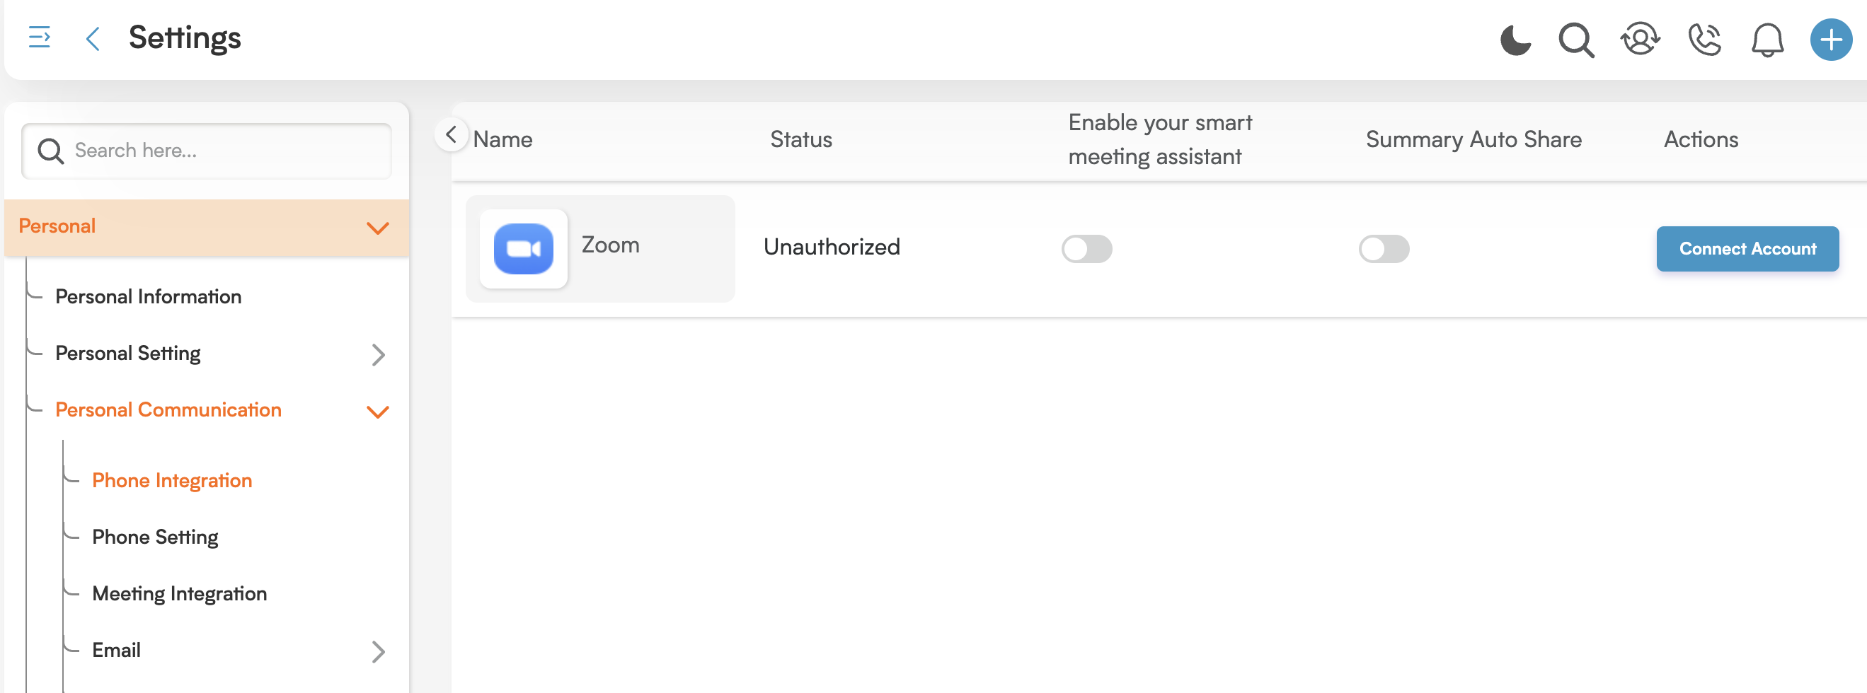Expand the Email submenu arrow

point(378,652)
